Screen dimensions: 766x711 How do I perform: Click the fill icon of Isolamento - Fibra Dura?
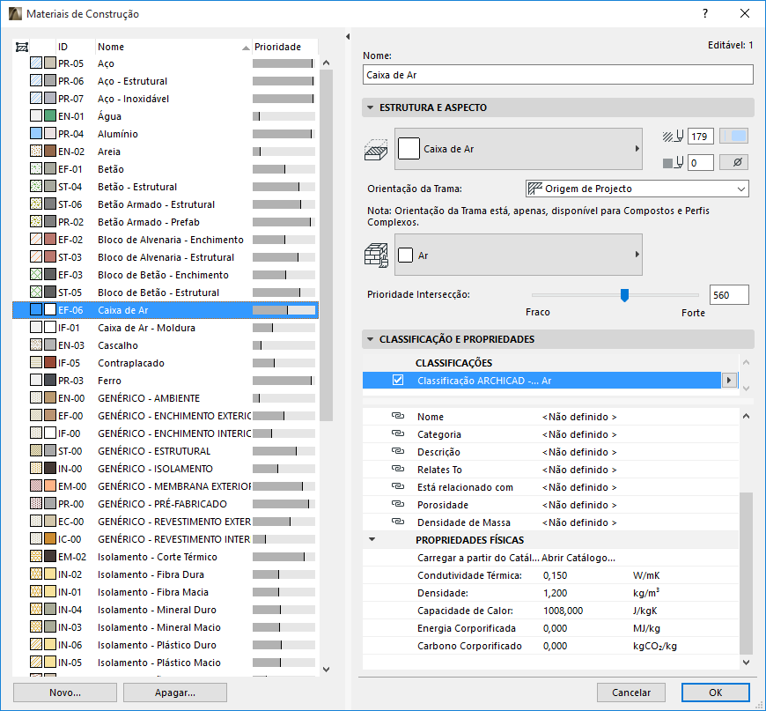[36, 574]
